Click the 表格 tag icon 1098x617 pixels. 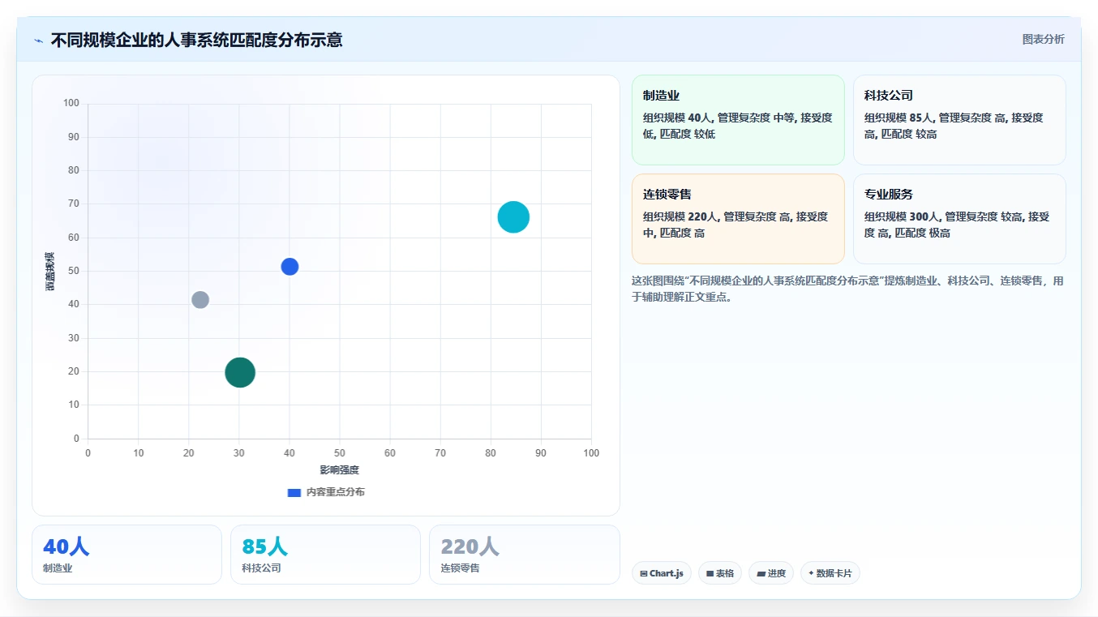tap(710, 573)
